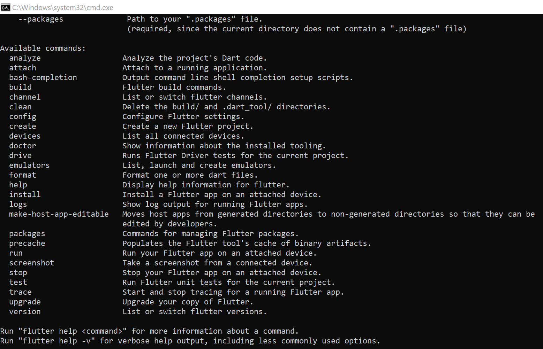Click the '--packages' option text
This screenshot has height=349, width=543.
click(41, 19)
